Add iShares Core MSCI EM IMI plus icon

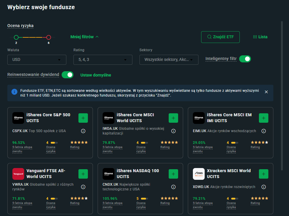pyautogui.click(x=263, y=118)
